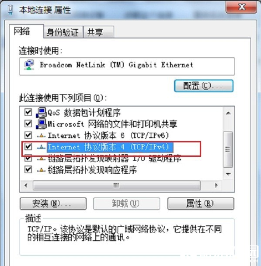Click the QoS packet scheduler icon
This screenshot has height=266, width=261.
pos(41,113)
